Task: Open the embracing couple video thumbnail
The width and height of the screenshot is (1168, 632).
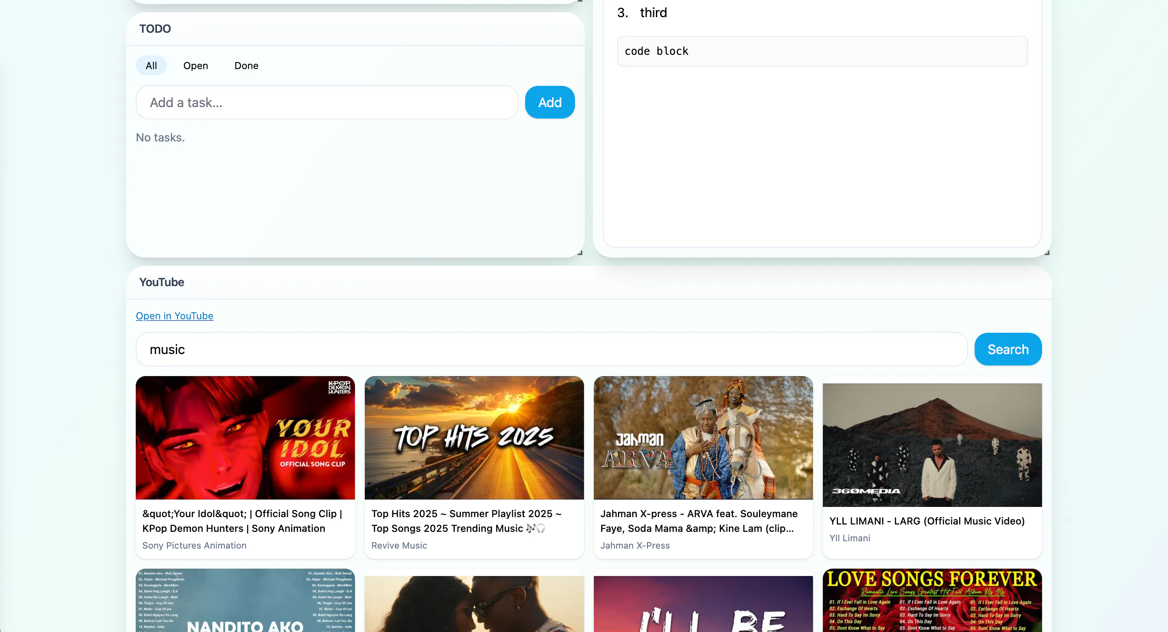Action: [x=474, y=604]
